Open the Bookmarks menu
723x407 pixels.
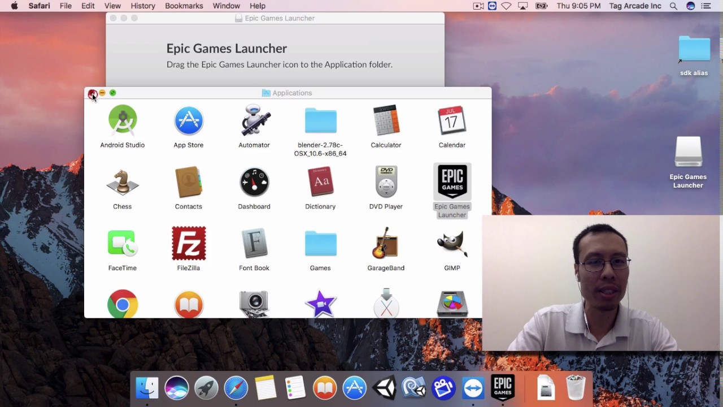[x=184, y=6]
